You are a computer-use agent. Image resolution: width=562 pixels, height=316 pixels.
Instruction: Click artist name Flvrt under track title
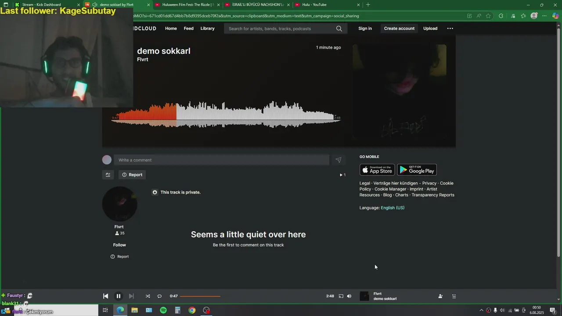[x=143, y=60]
